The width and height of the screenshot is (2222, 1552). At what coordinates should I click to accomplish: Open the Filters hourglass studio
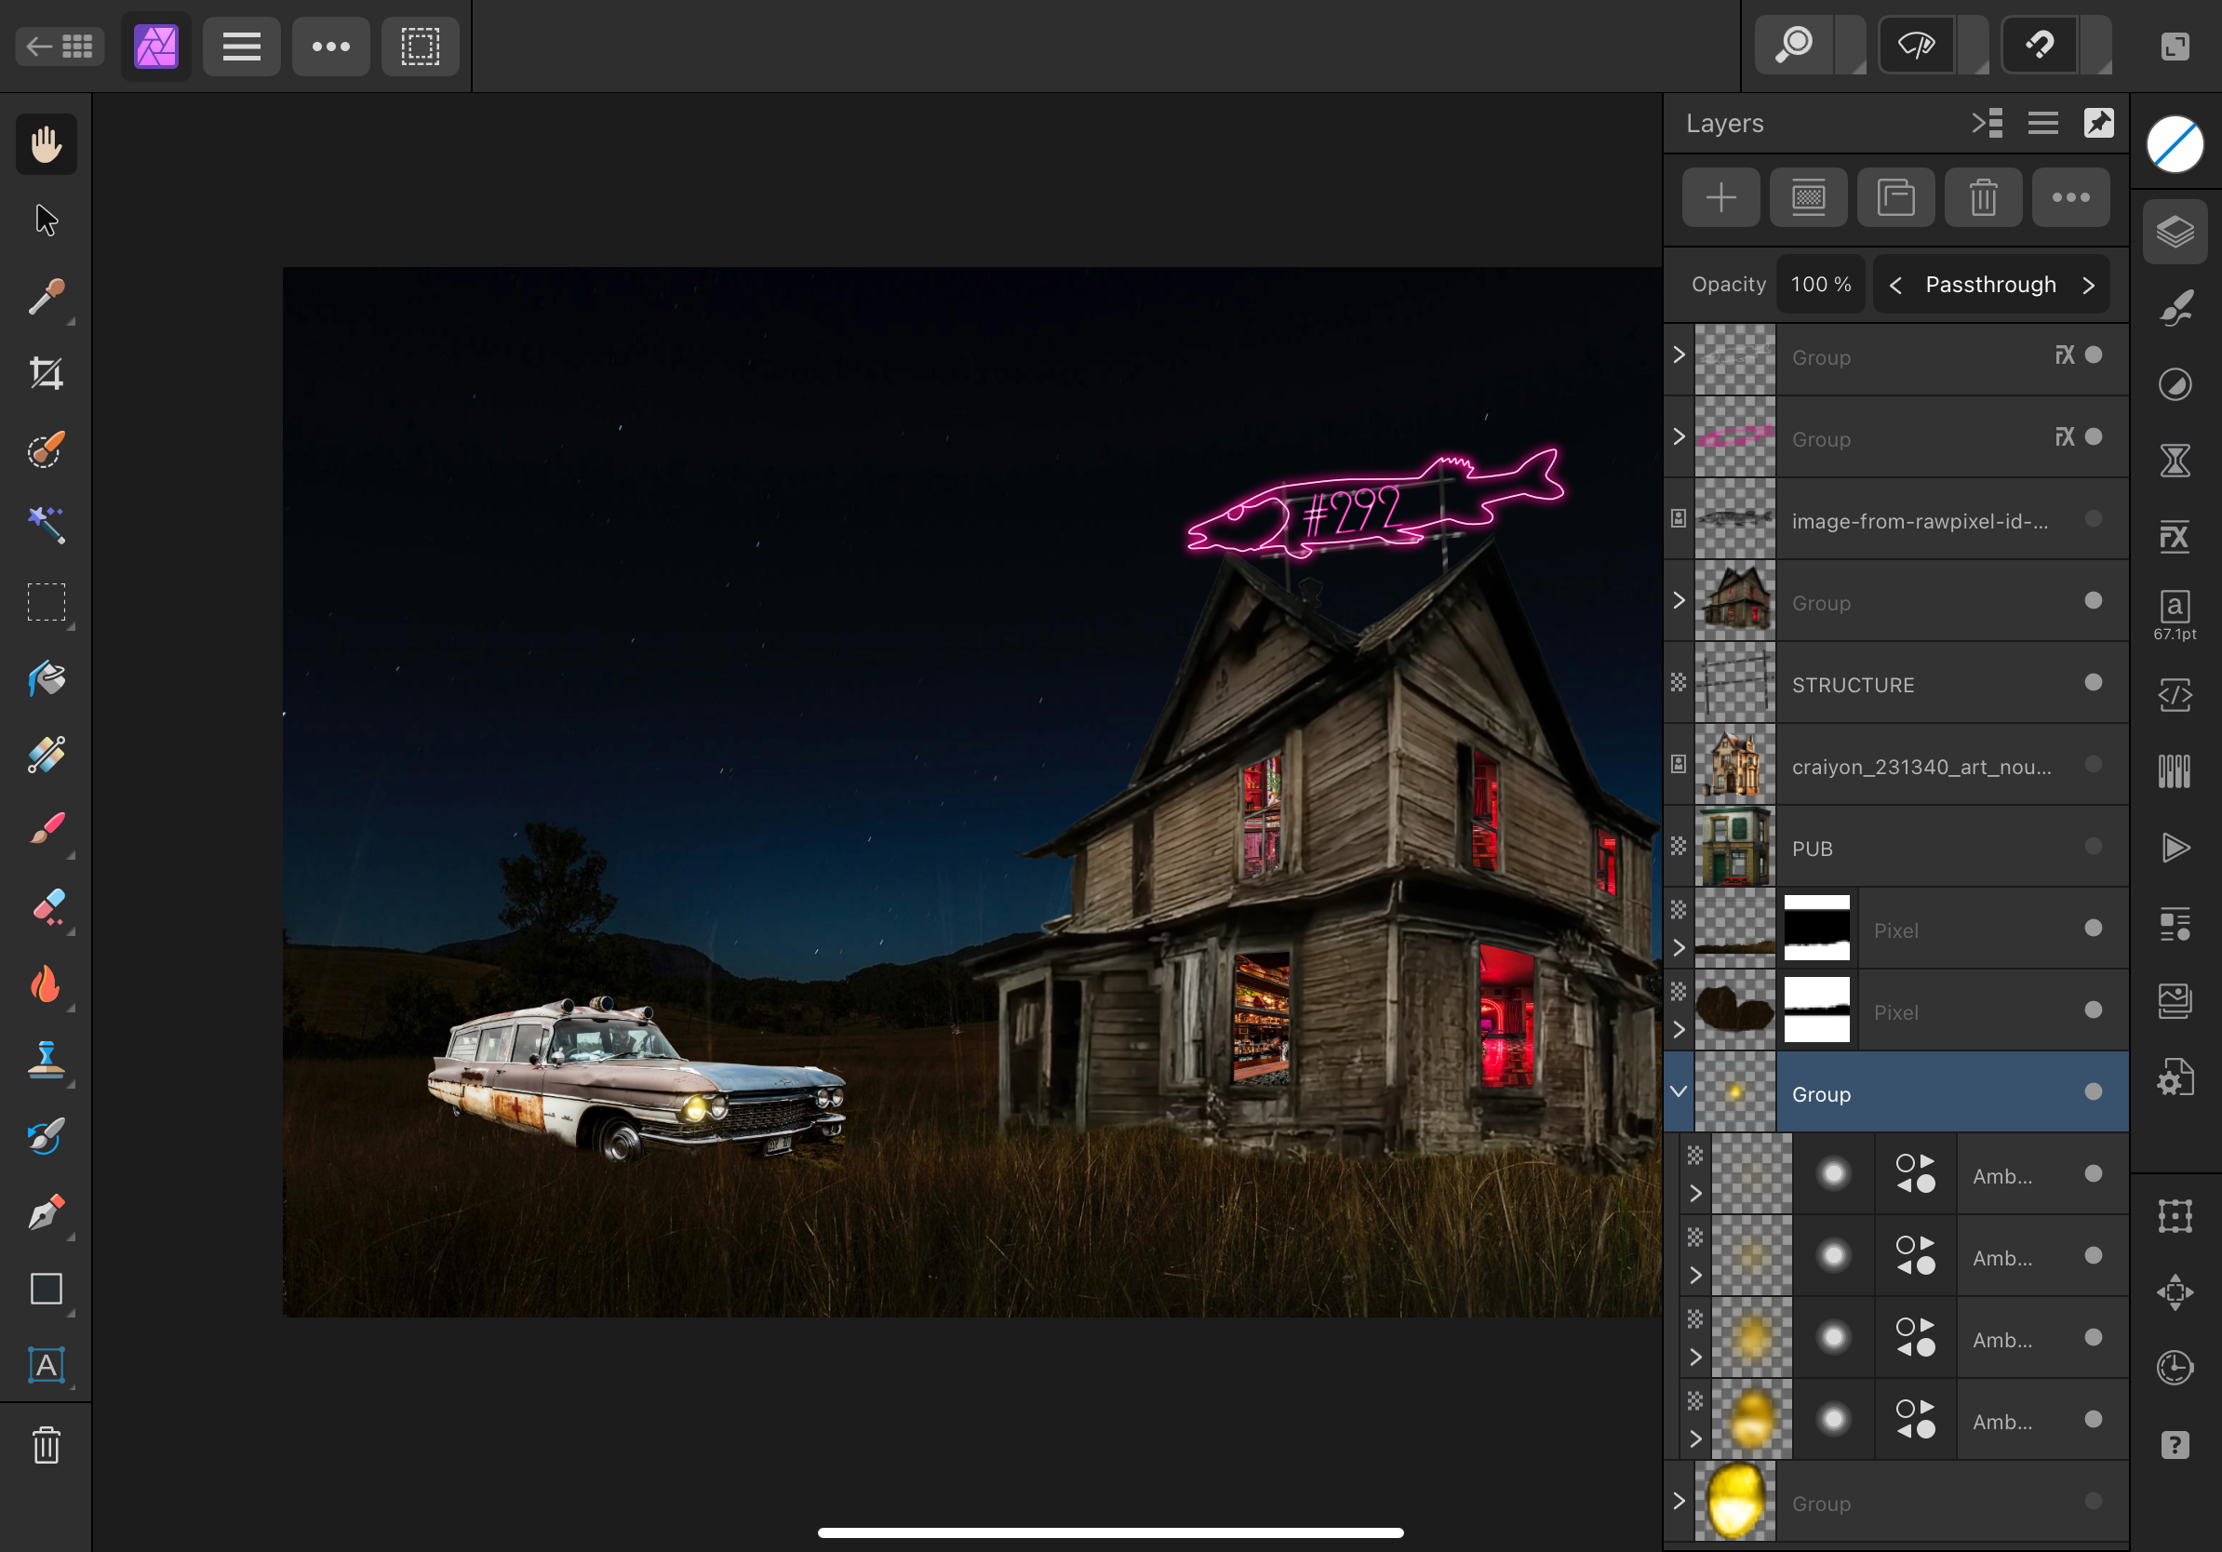click(2175, 461)
